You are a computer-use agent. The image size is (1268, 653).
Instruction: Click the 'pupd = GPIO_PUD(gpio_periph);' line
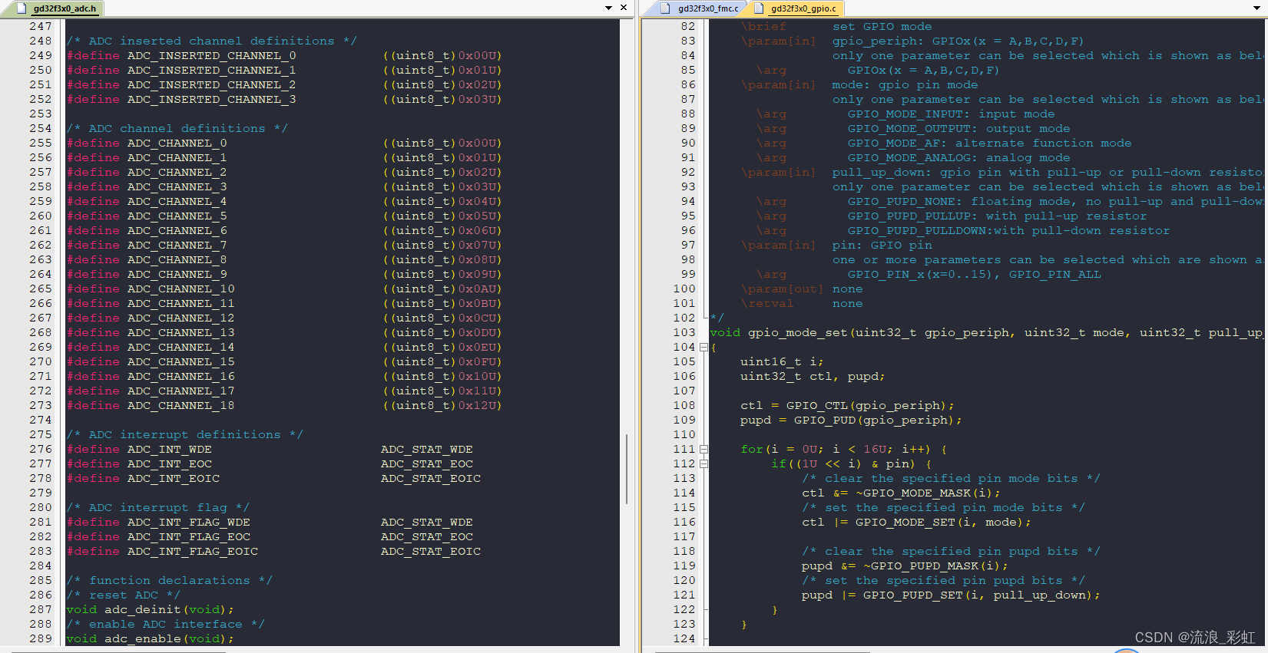pos(851,420)
